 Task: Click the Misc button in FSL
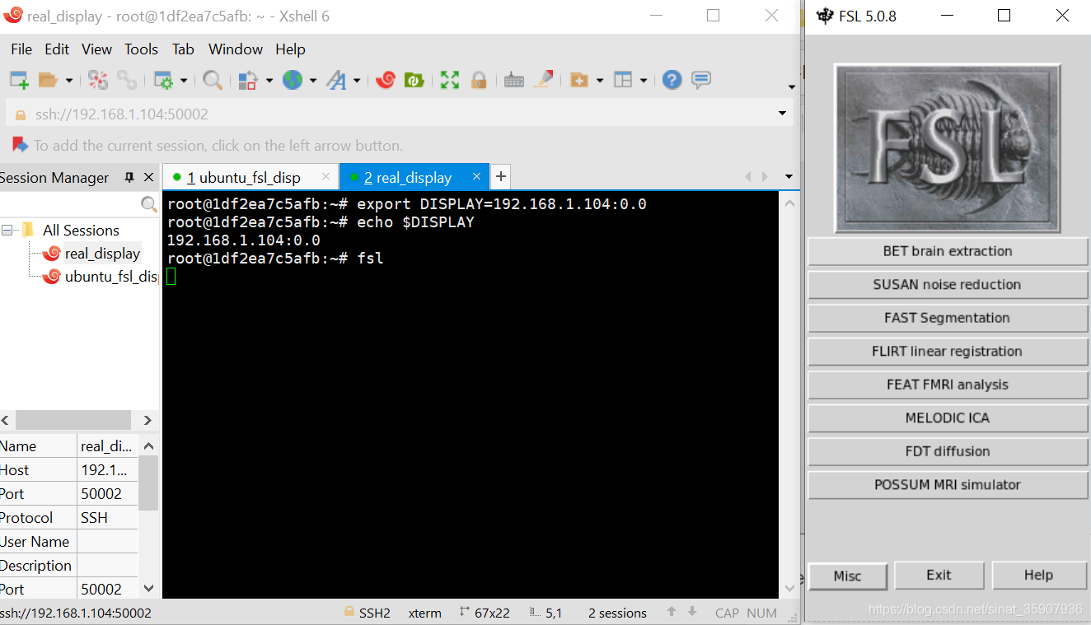tap(847, 576)
